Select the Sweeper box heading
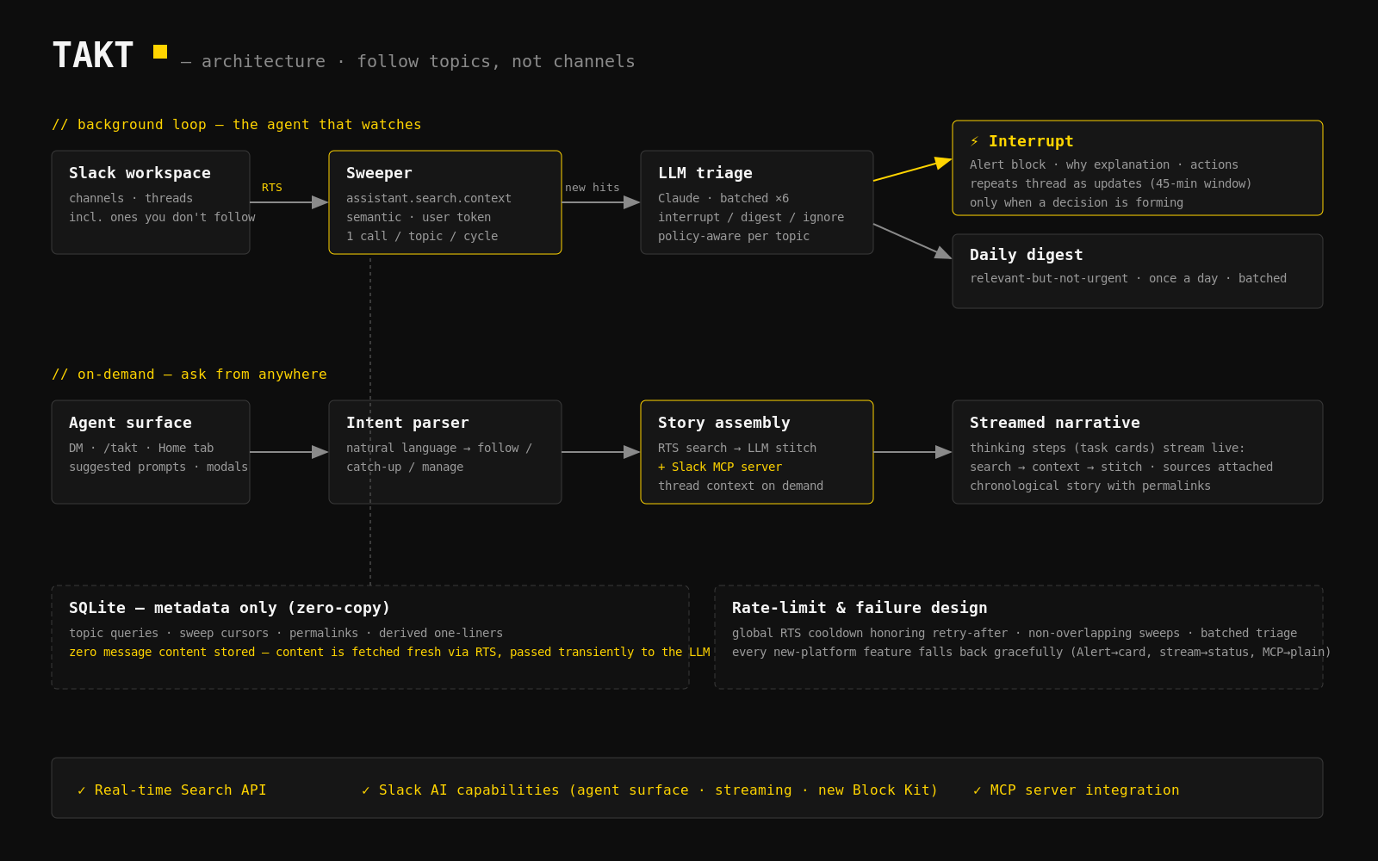The height and width of the screenshot is (861, 1378). click(x=379, y=173)
